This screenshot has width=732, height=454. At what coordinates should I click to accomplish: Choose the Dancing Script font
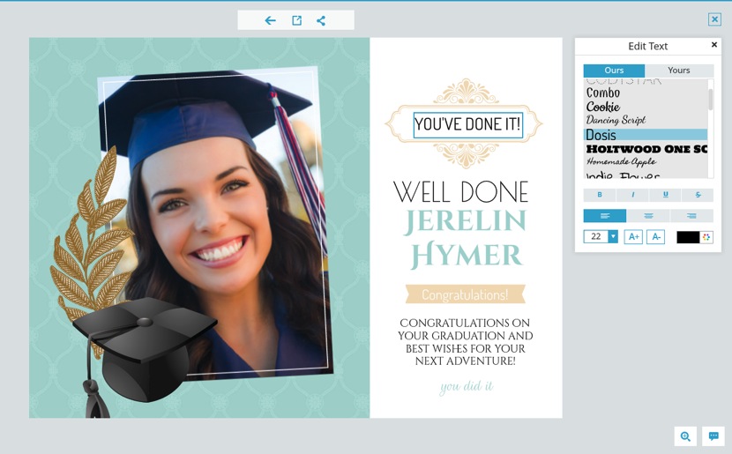616,121
